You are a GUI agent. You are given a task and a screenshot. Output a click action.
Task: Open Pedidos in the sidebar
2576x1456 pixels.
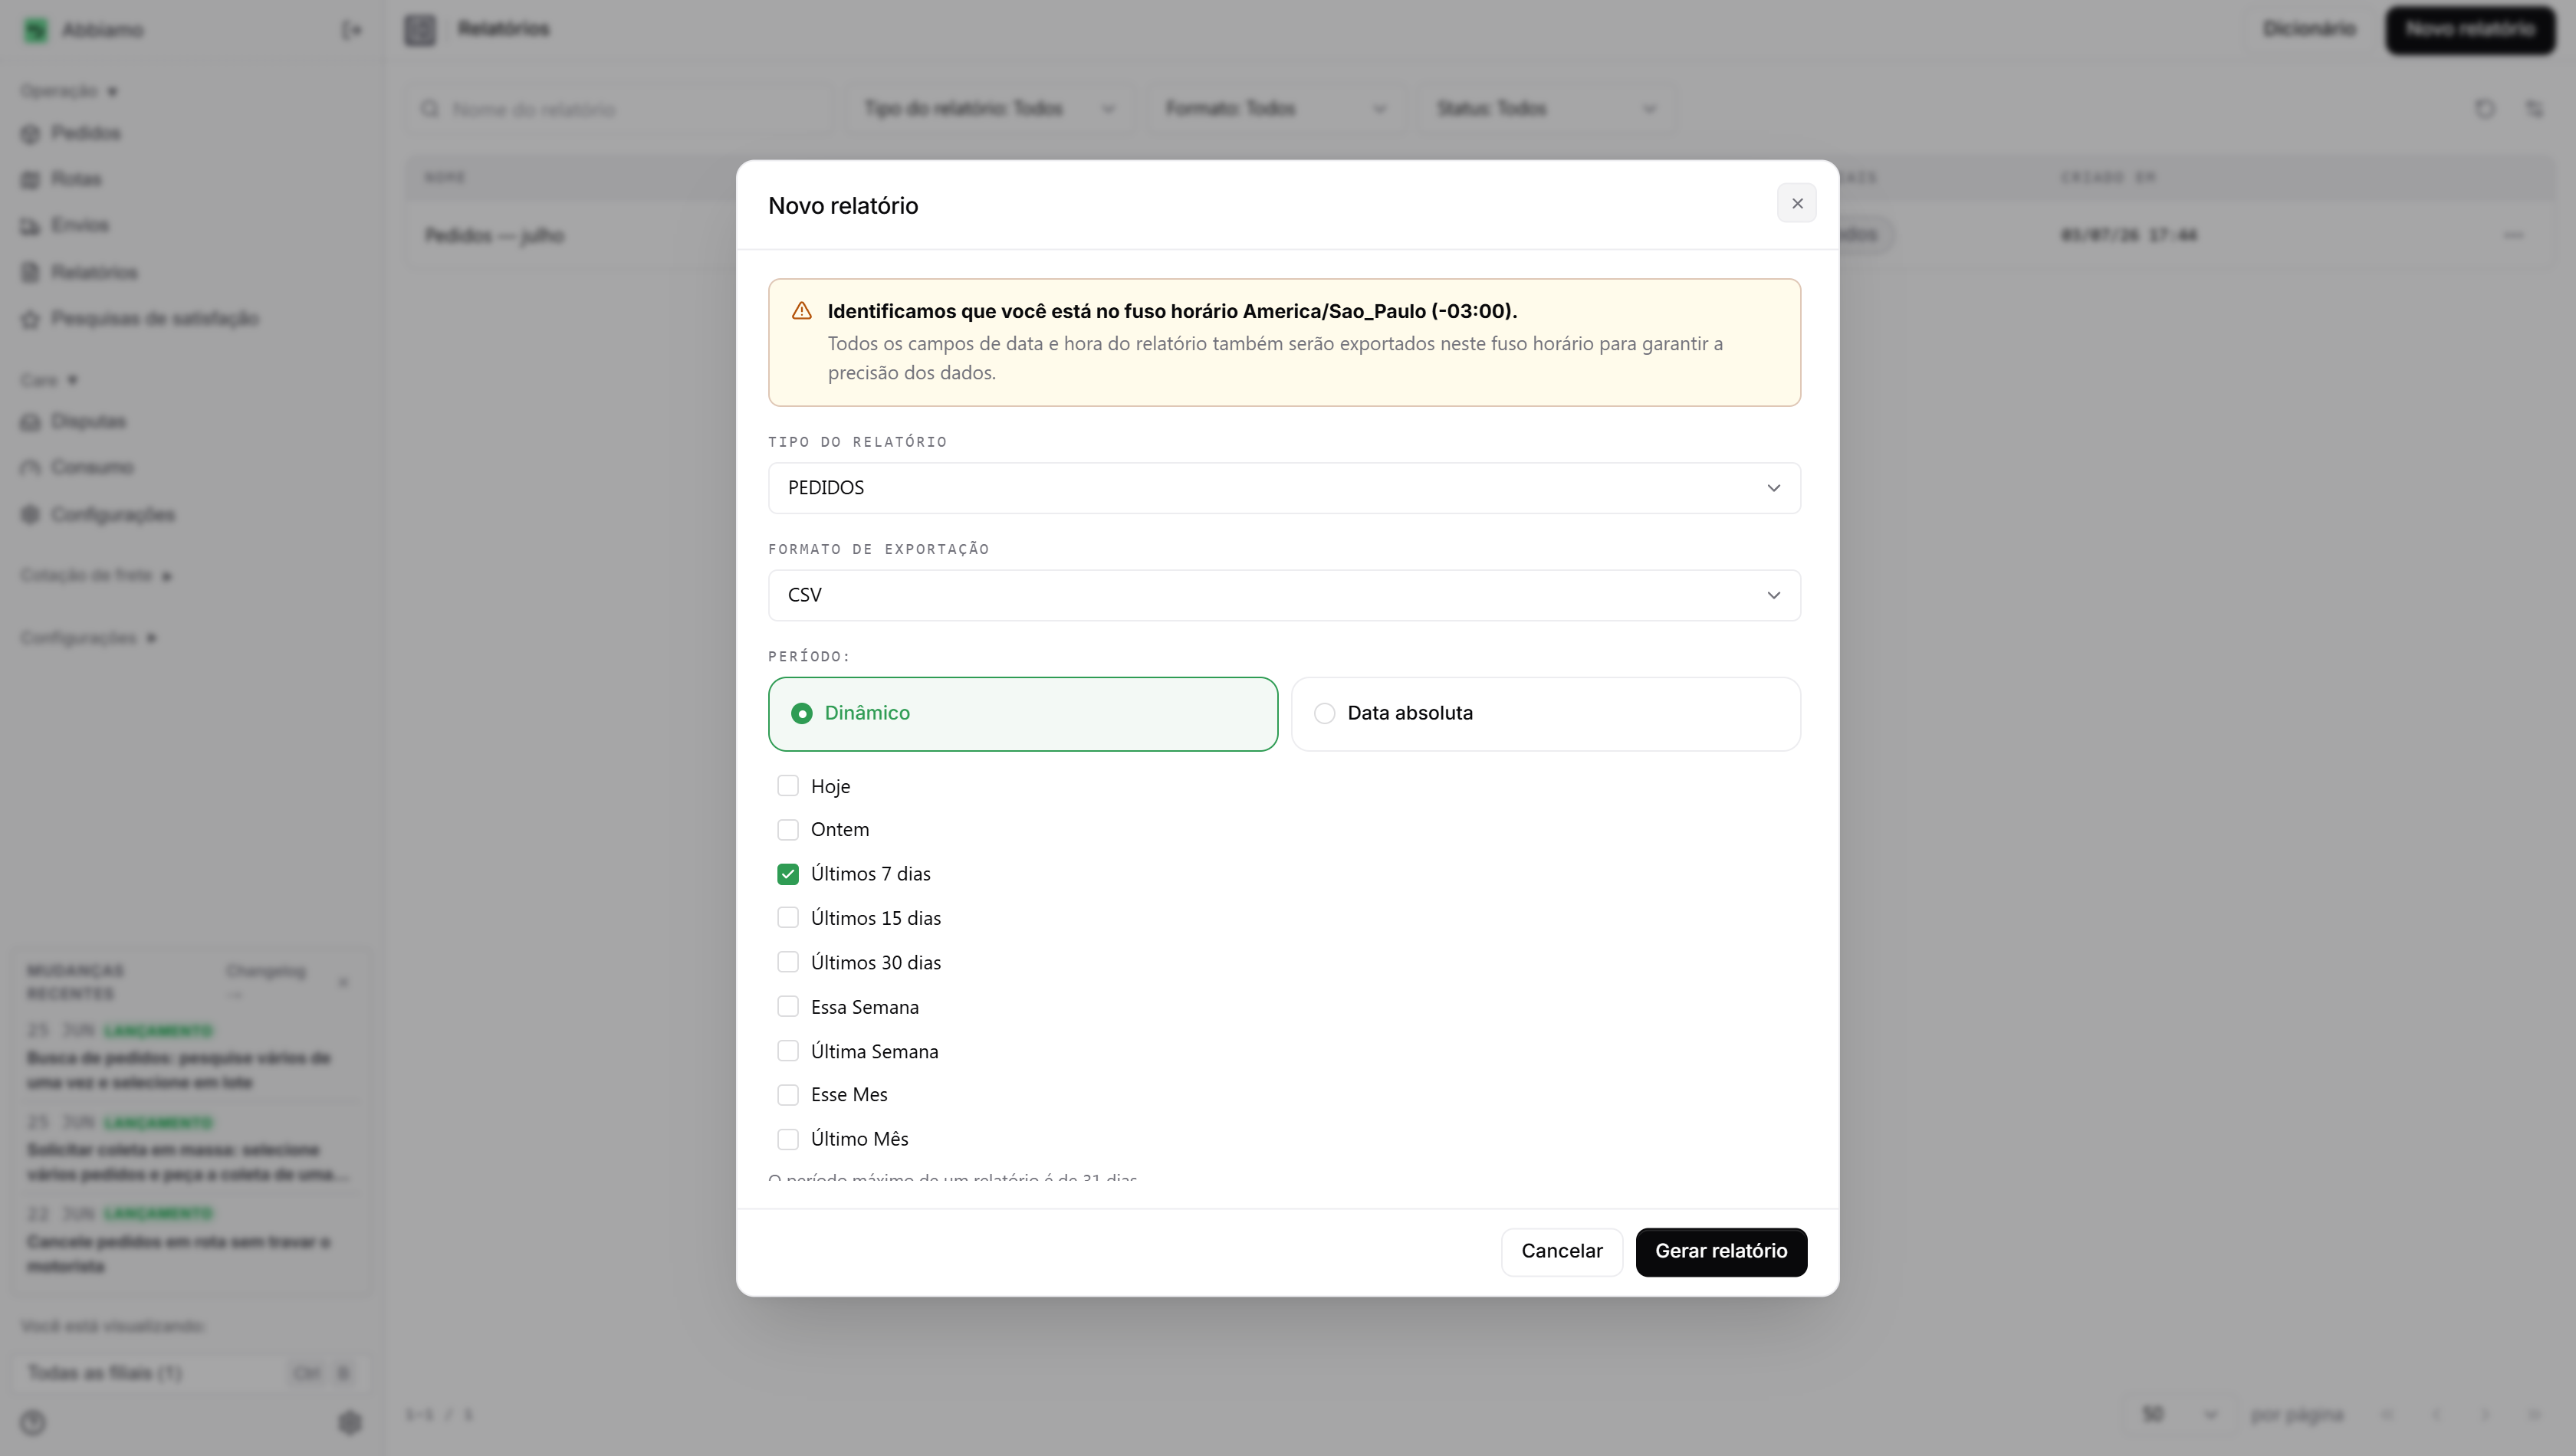(86, 133)
